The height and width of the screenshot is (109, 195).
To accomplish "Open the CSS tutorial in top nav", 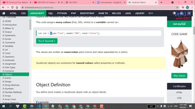I will [x=23, y=13].
